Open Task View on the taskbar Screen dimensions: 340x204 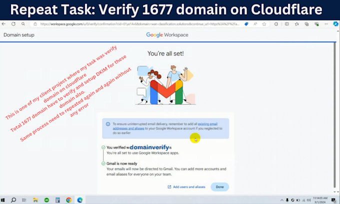pyautogui.click(x=24, y=200)
